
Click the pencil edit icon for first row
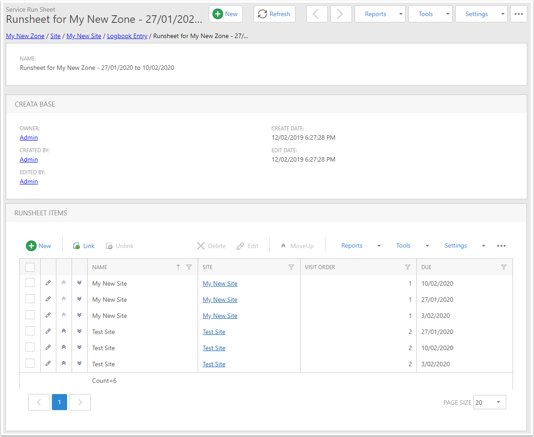coord(48,283)
